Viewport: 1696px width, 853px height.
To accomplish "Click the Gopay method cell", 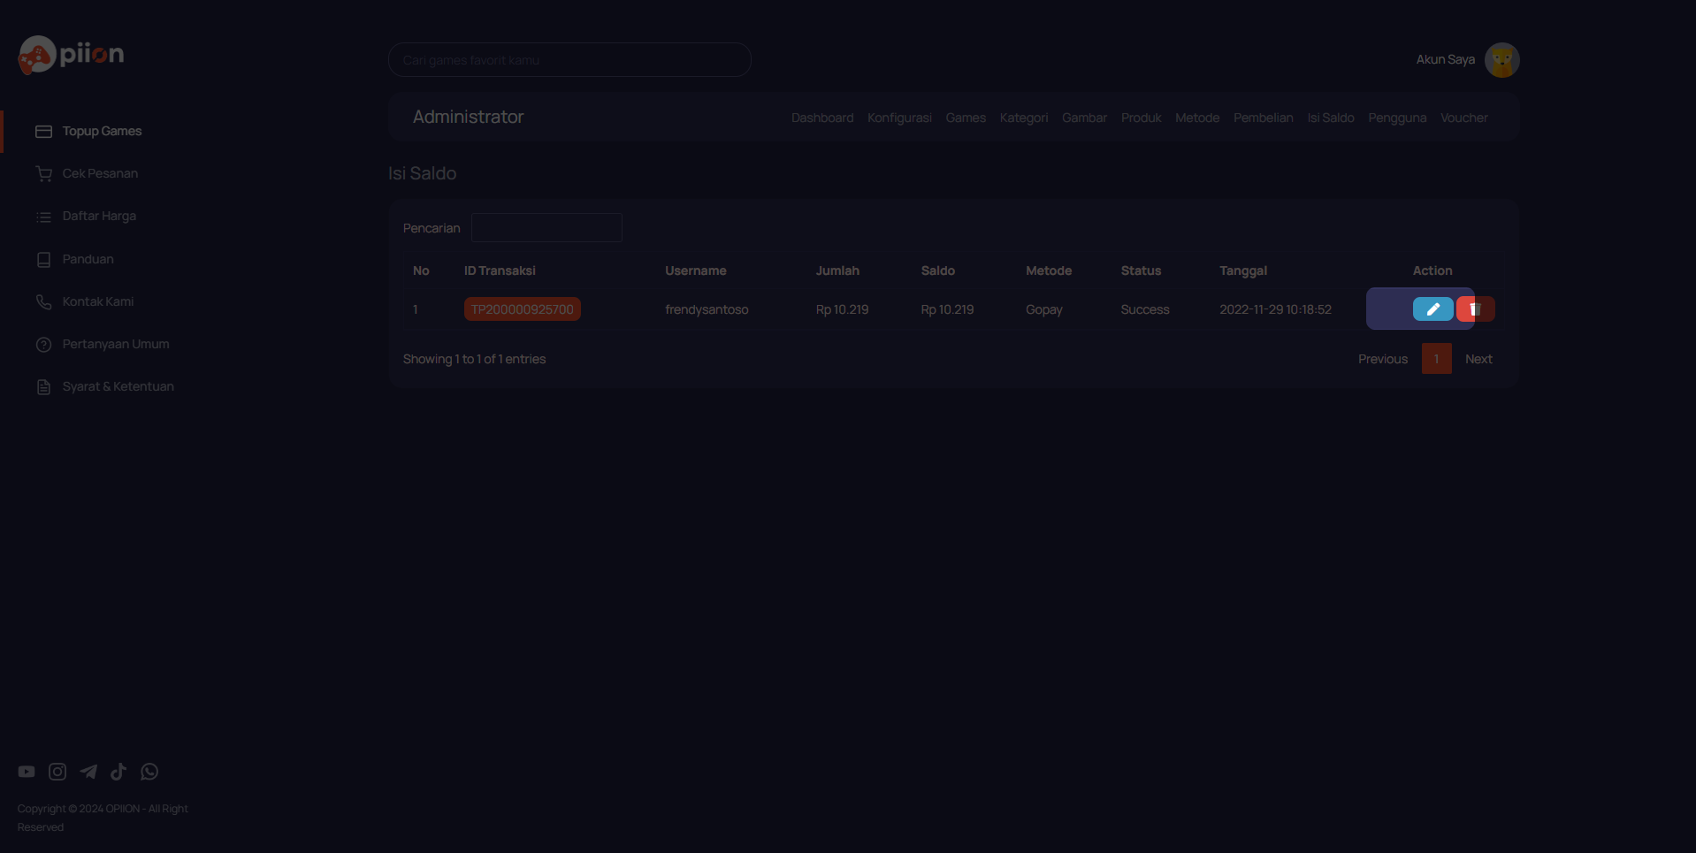I will [1044, 309].
